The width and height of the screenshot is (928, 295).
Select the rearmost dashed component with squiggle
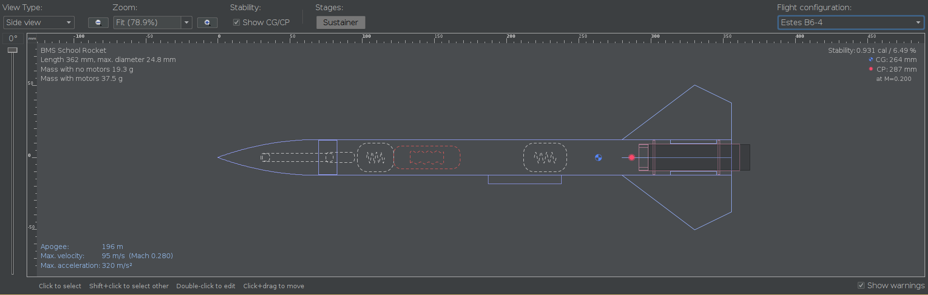click(545, 157)
